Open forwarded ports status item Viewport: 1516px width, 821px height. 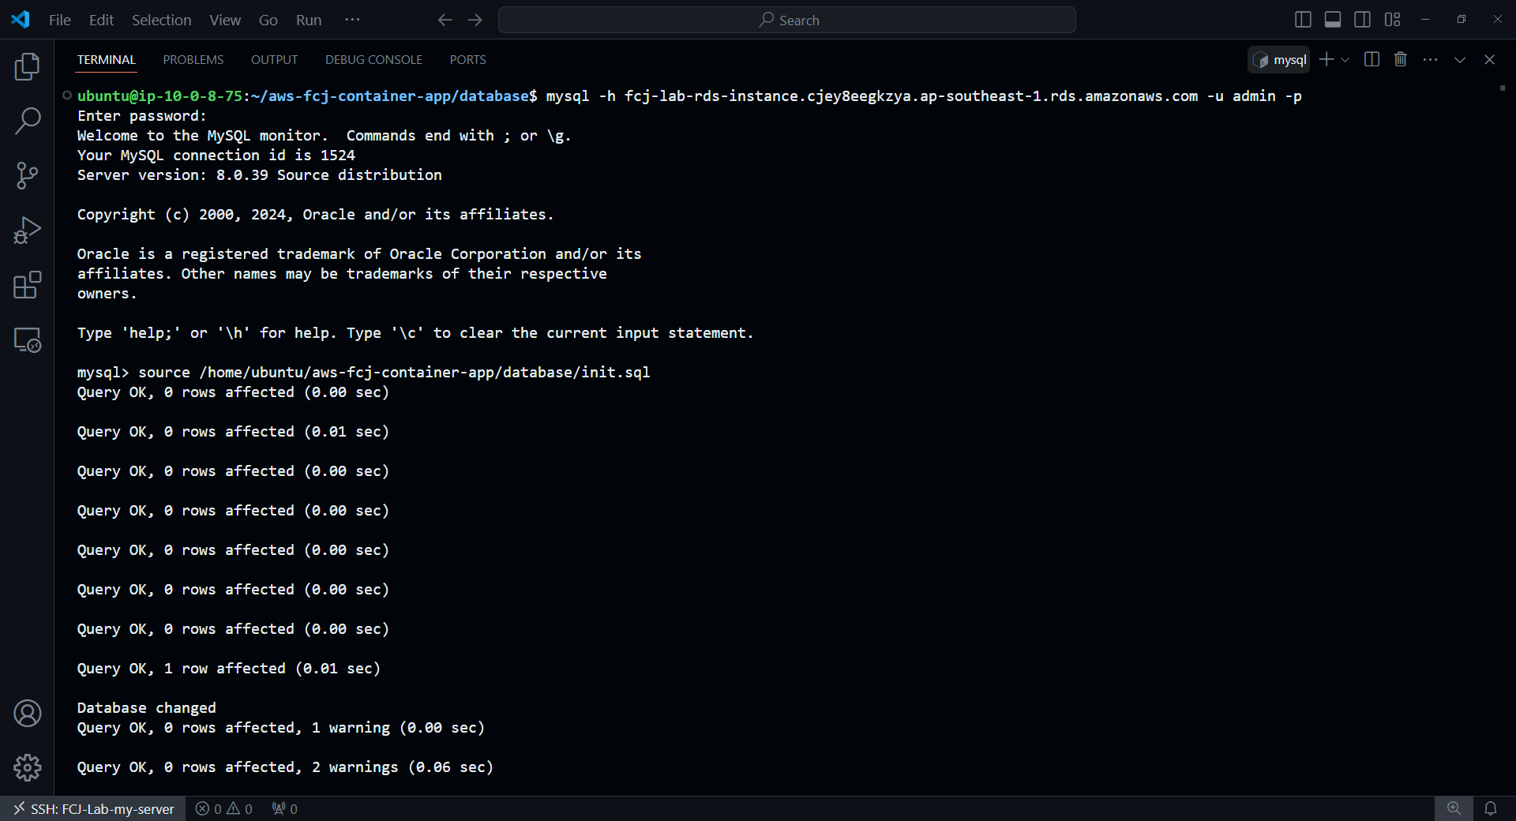284,808
